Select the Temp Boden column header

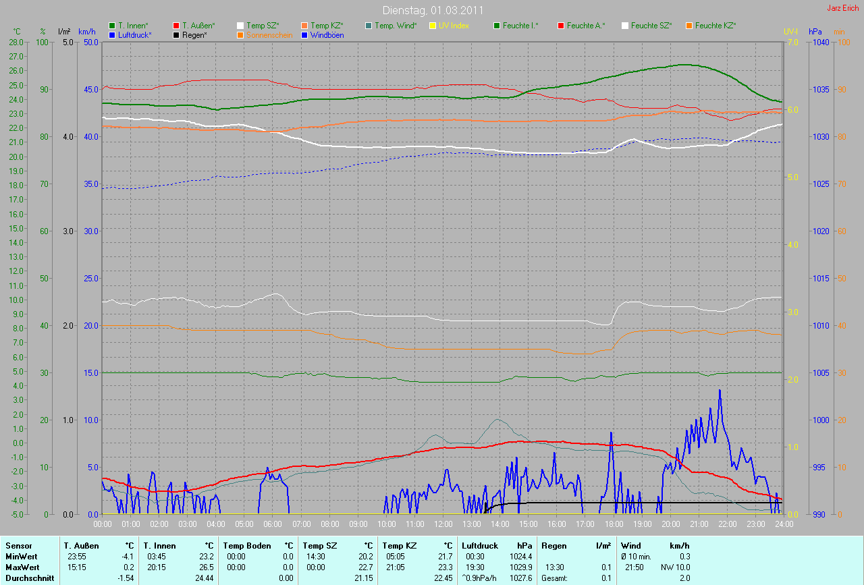click(x=247, y=545)
